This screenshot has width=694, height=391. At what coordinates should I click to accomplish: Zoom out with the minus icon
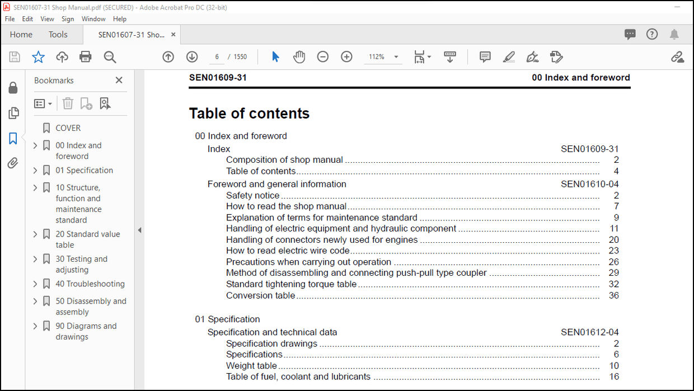(x=323, y=56)
